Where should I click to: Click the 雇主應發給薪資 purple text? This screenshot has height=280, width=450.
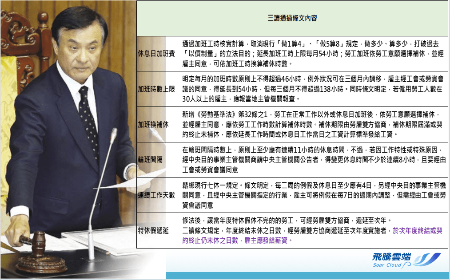[x=266, y=241]
